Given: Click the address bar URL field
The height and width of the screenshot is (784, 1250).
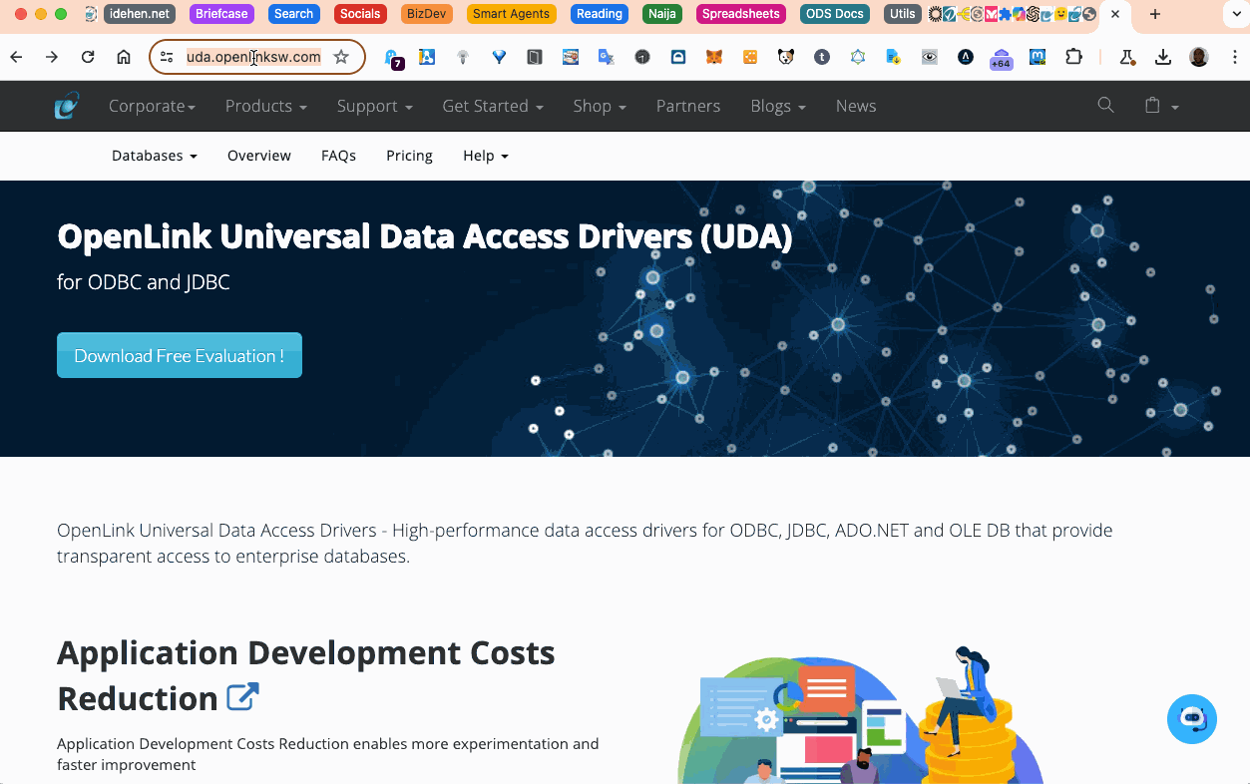Looking at the screenshot, I should coord(253,57).
